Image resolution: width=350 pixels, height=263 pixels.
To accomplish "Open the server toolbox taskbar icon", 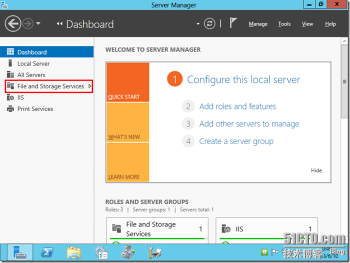I will pos(127,252).
